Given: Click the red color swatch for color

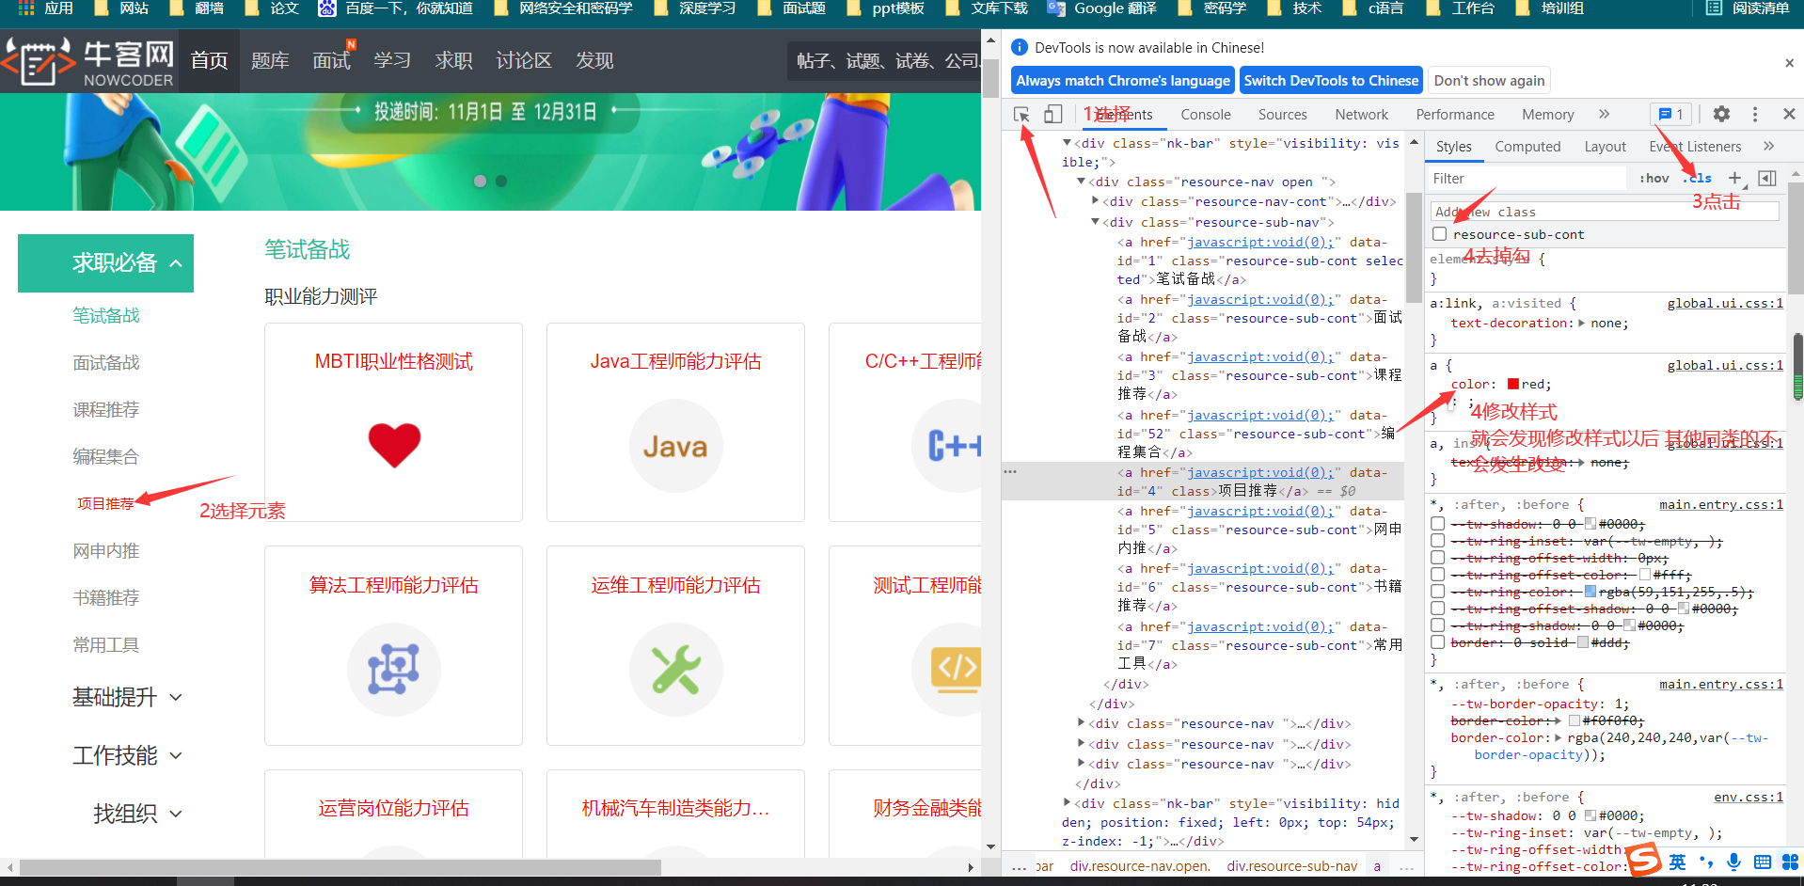Looking at the screenshot, I should pos(1513,384).
